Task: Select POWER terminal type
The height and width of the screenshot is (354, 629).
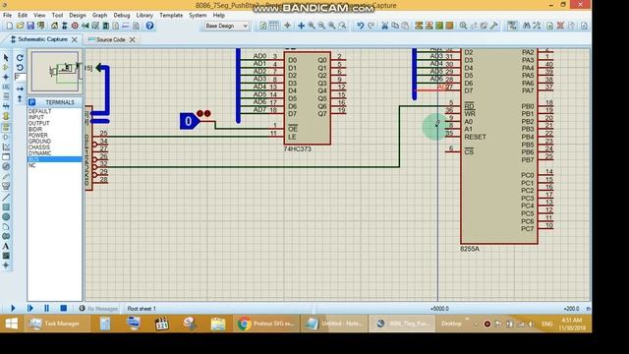Action: [55, 136]
